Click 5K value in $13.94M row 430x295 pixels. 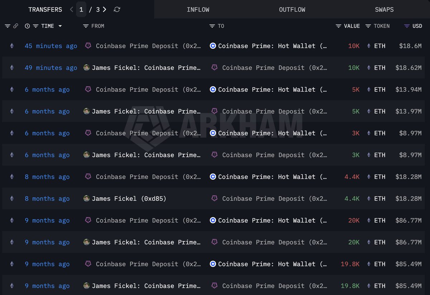point(355,90)
